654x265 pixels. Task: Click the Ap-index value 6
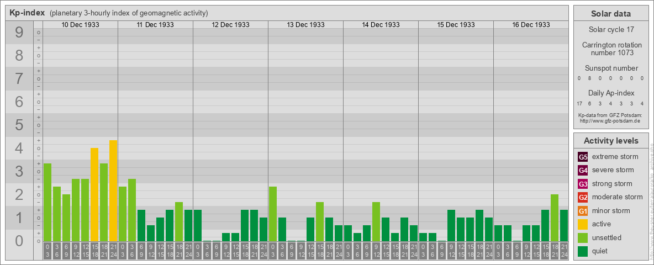coord(590,103)
